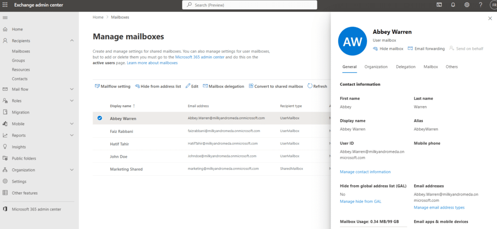Image resolution: width=497 pixels, height=229 pixels.
Task: Collapse the navigation menu hamburger icon
Action: pos(5,17)
